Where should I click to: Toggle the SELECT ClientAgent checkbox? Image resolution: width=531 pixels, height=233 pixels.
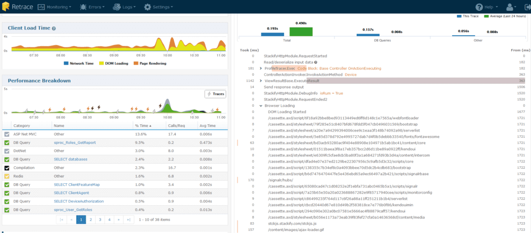pyautogui.click(x=7, y=193)
